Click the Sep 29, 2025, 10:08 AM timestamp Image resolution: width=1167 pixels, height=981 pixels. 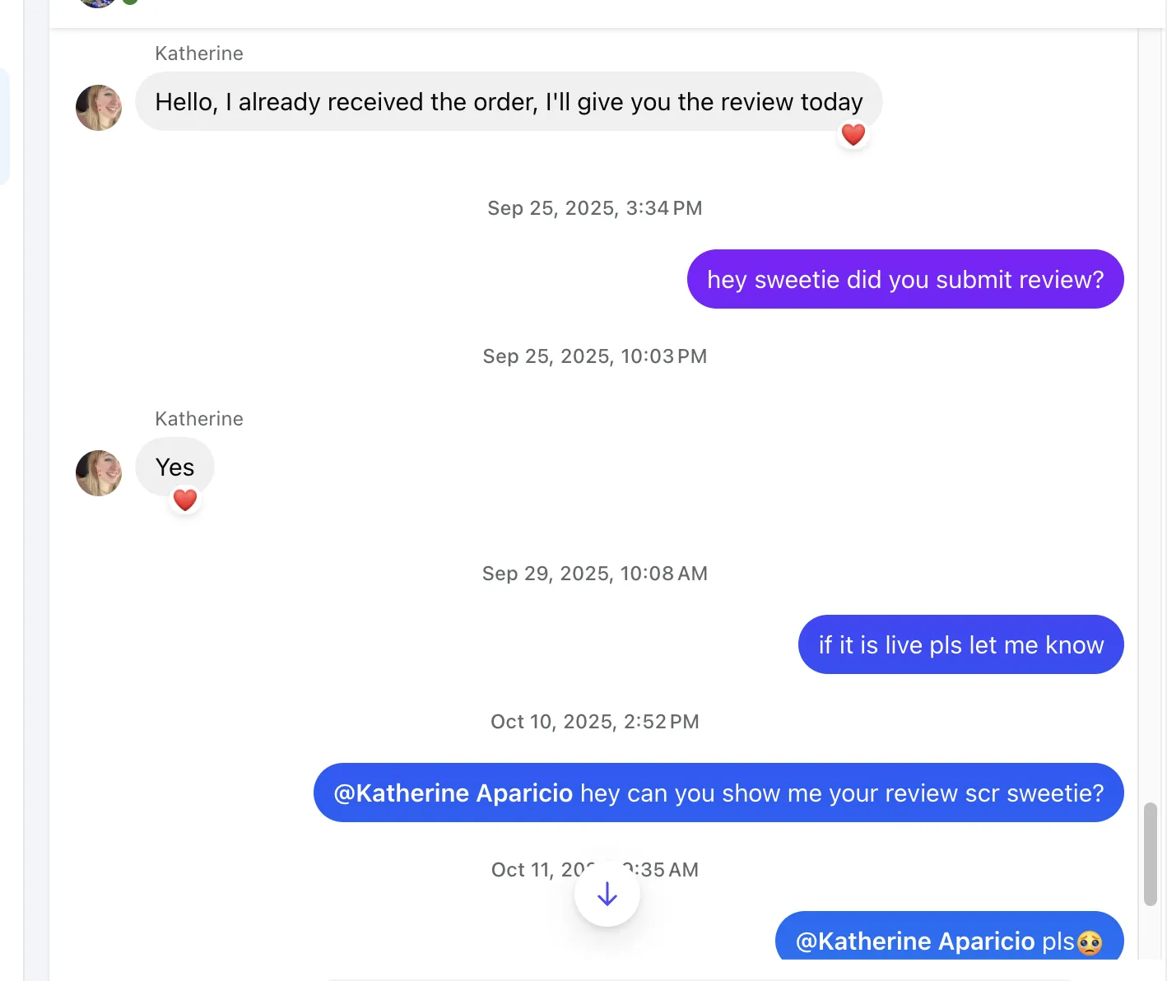click(x=594, y=574)
